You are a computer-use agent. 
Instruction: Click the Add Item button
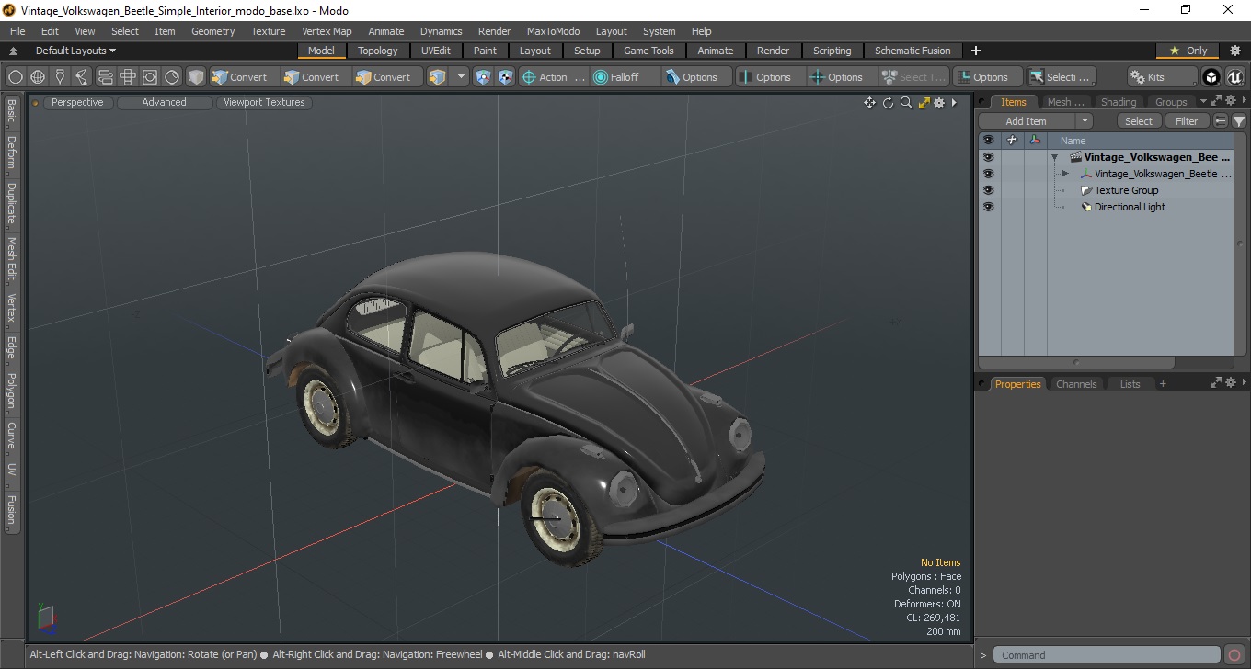click(1027, 121)
